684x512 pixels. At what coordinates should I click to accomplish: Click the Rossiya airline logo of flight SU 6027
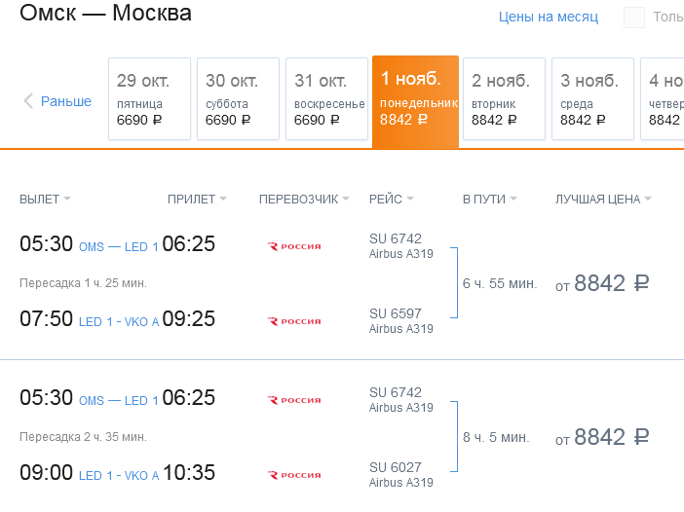coord(294,475)
